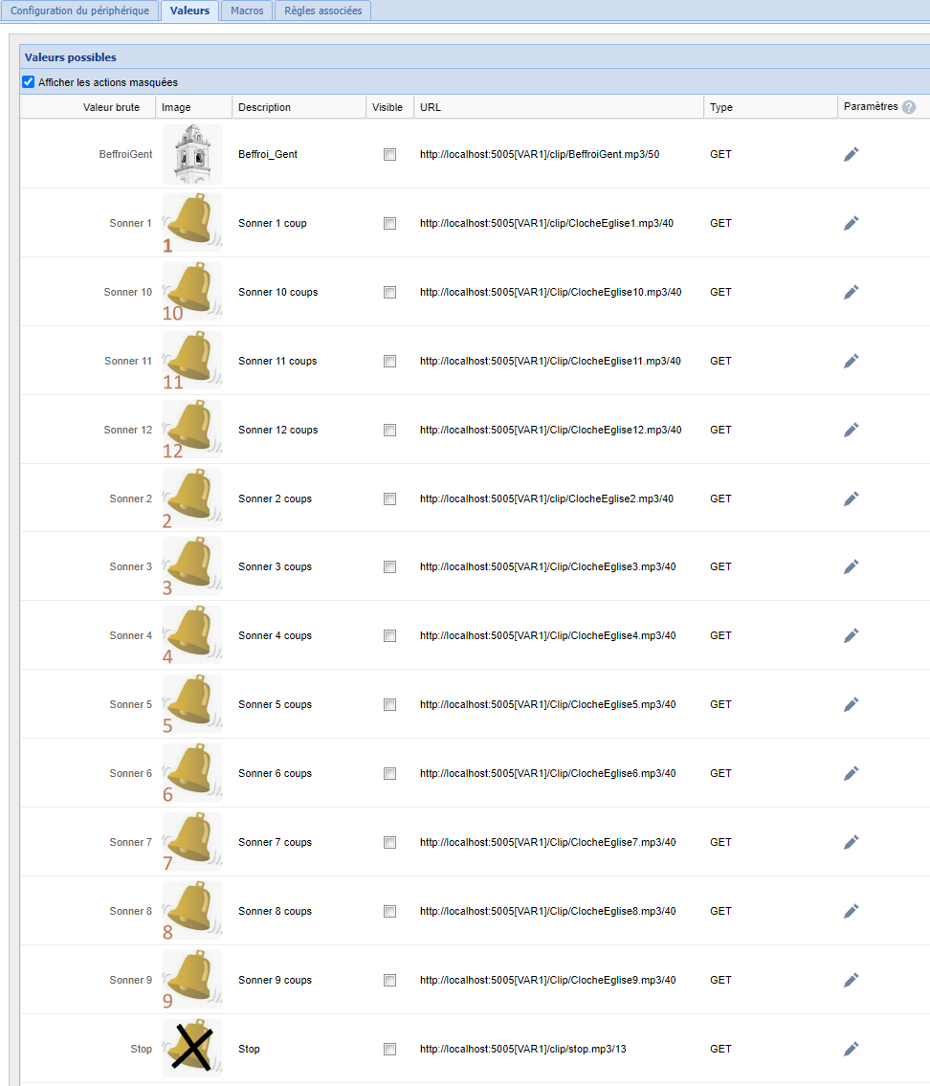Edit parameters of Sonner 1 coup row
930x1086 pixels.
click(851, 223)
